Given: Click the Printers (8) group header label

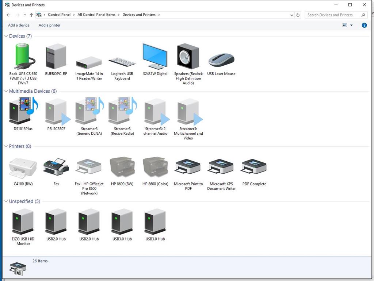Looking at the screenshot, I should [x=20, y=146].
